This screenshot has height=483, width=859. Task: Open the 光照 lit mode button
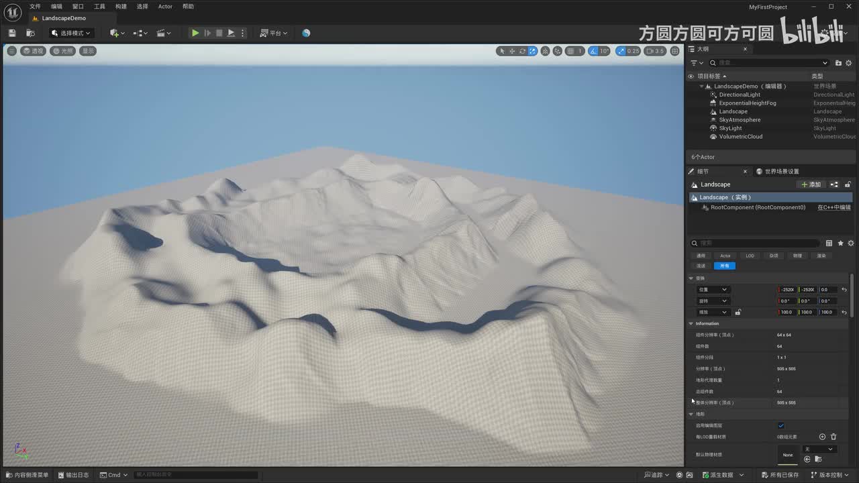[62, 51]
